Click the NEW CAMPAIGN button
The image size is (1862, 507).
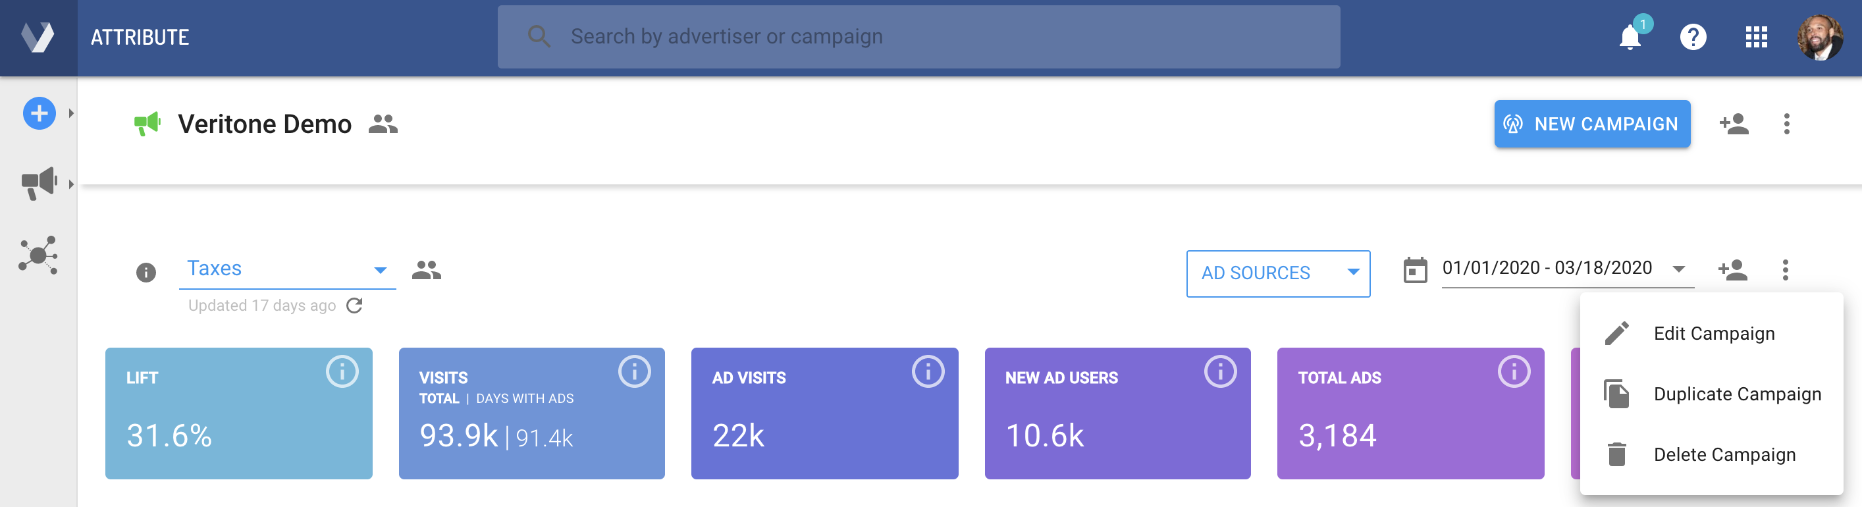pos(1591,124)
